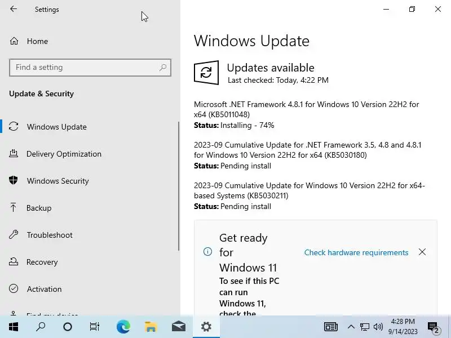Open the Windows Start menu
Screen dimensions: 451x338
point(13,327)
